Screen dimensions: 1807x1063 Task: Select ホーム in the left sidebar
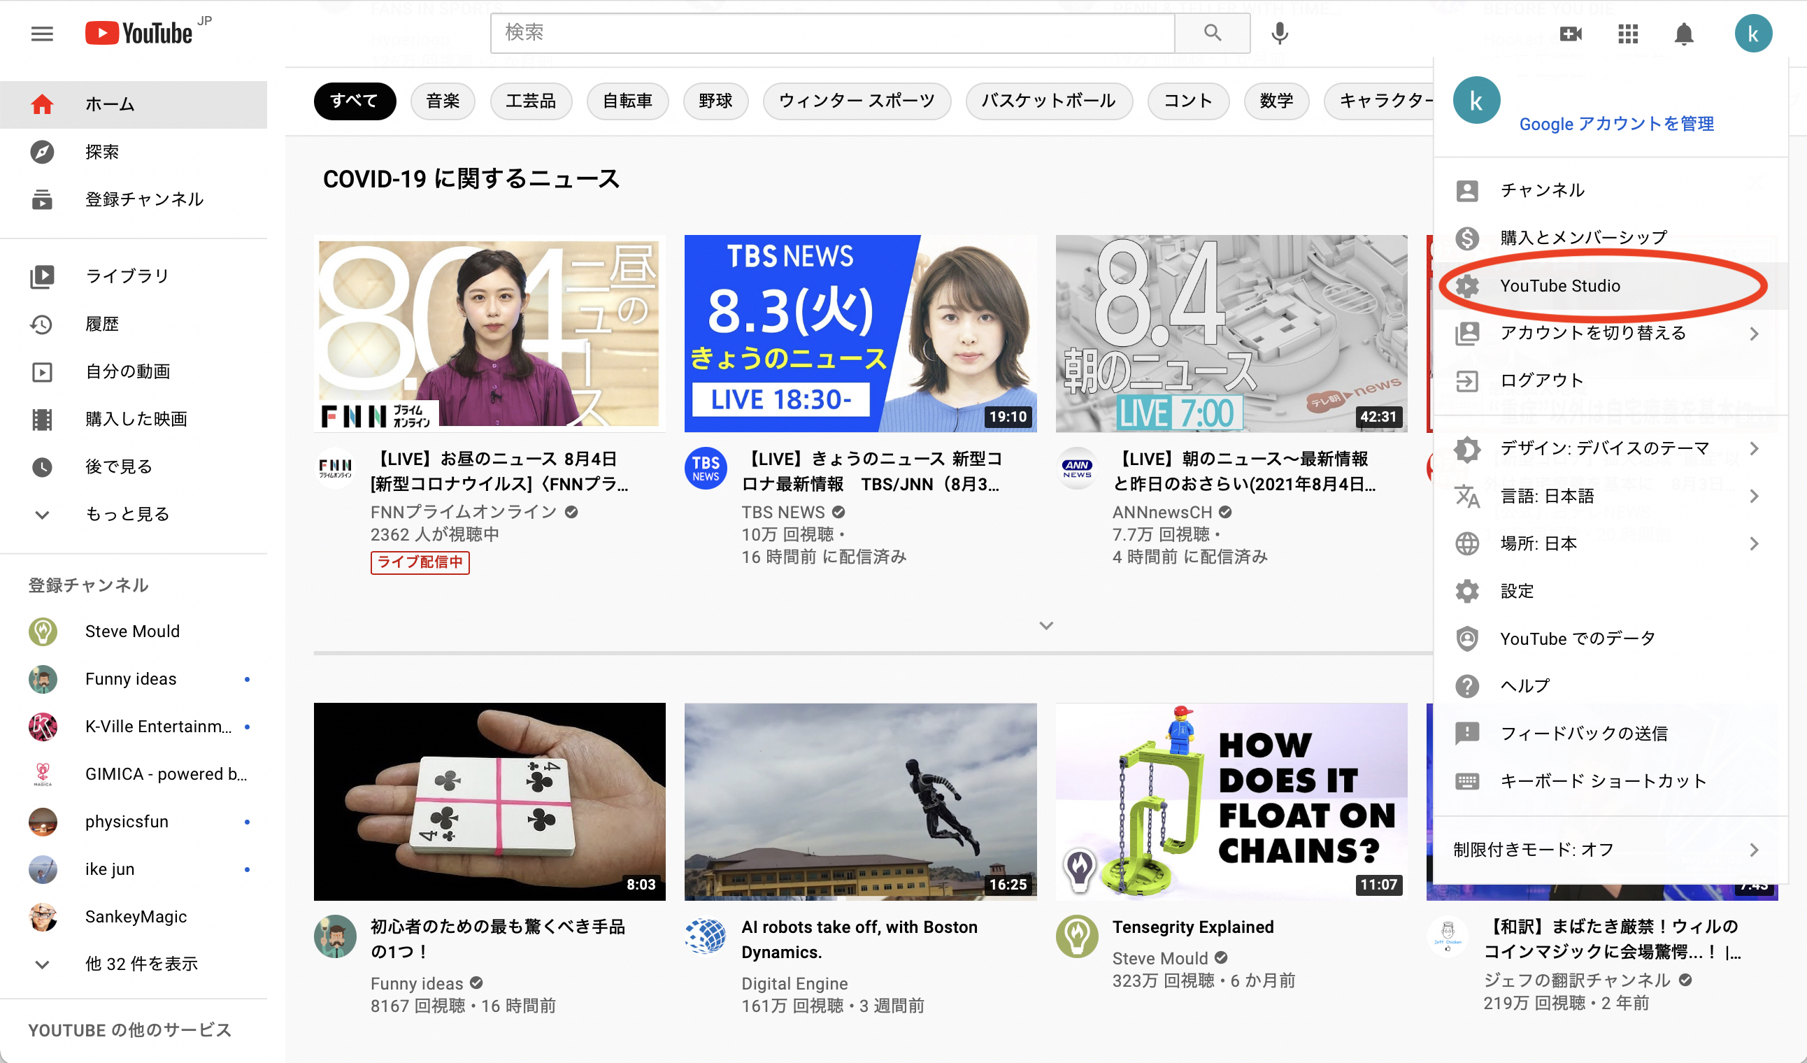[109, 104]
